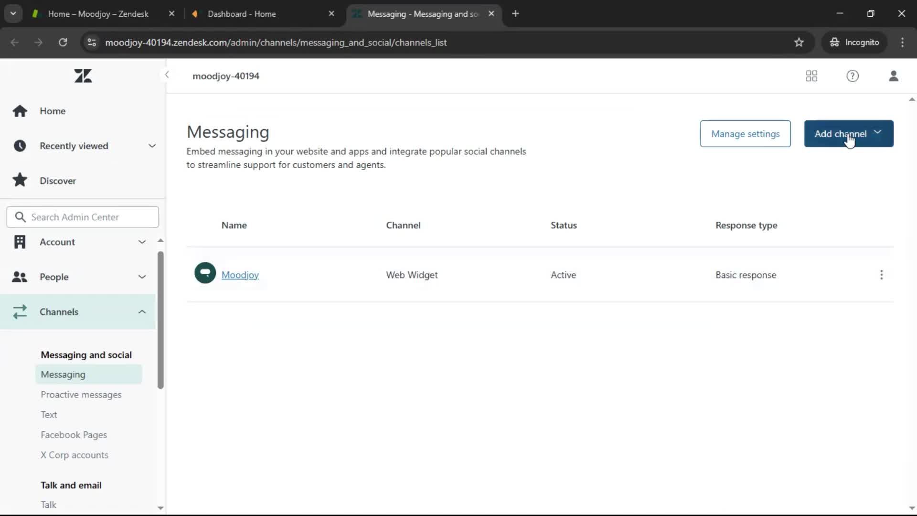The image size is (917, 516).
Task: Expand the Account section chevron
Action: [x=142, y=242]
